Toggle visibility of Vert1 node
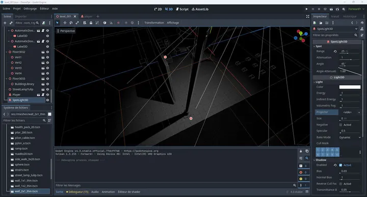The image size is (367, 197). click(47, 57)
